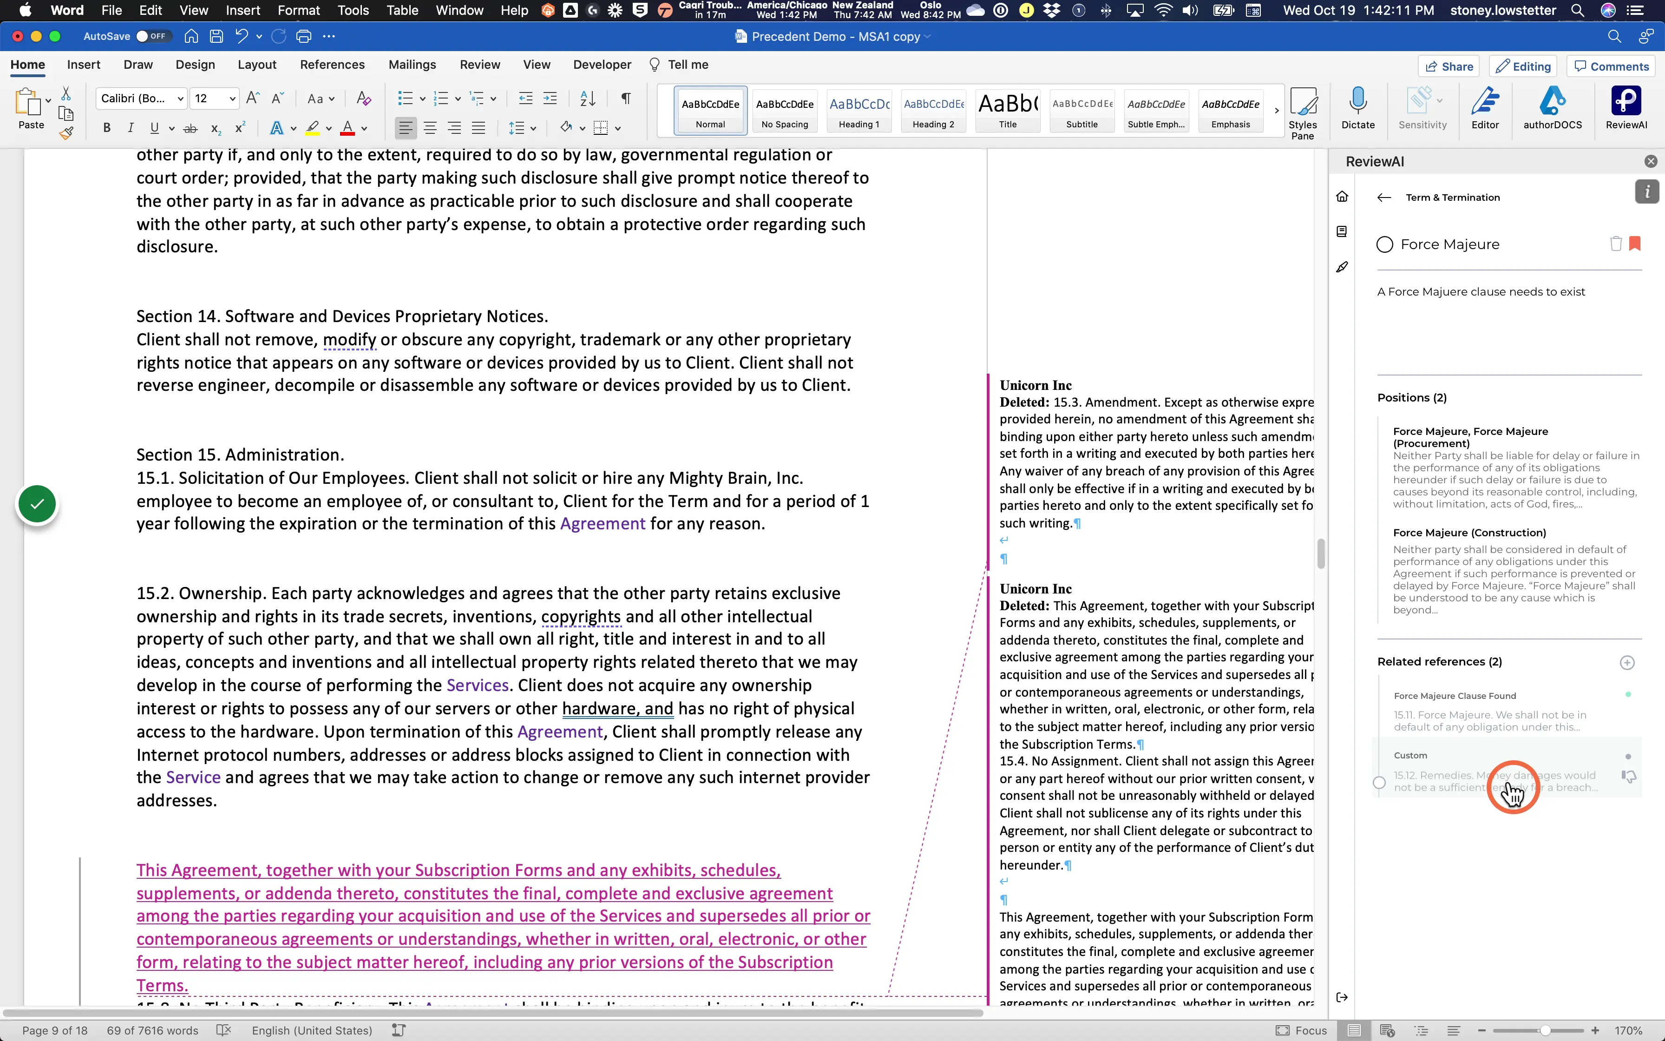
Task: Open the ReviewAI add-in button
Action: coord(1626,108)
